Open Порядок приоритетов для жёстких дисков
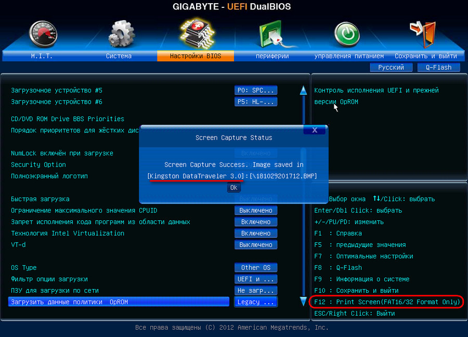This screenshot has height=337, width=468. click(x=74, y=130)
